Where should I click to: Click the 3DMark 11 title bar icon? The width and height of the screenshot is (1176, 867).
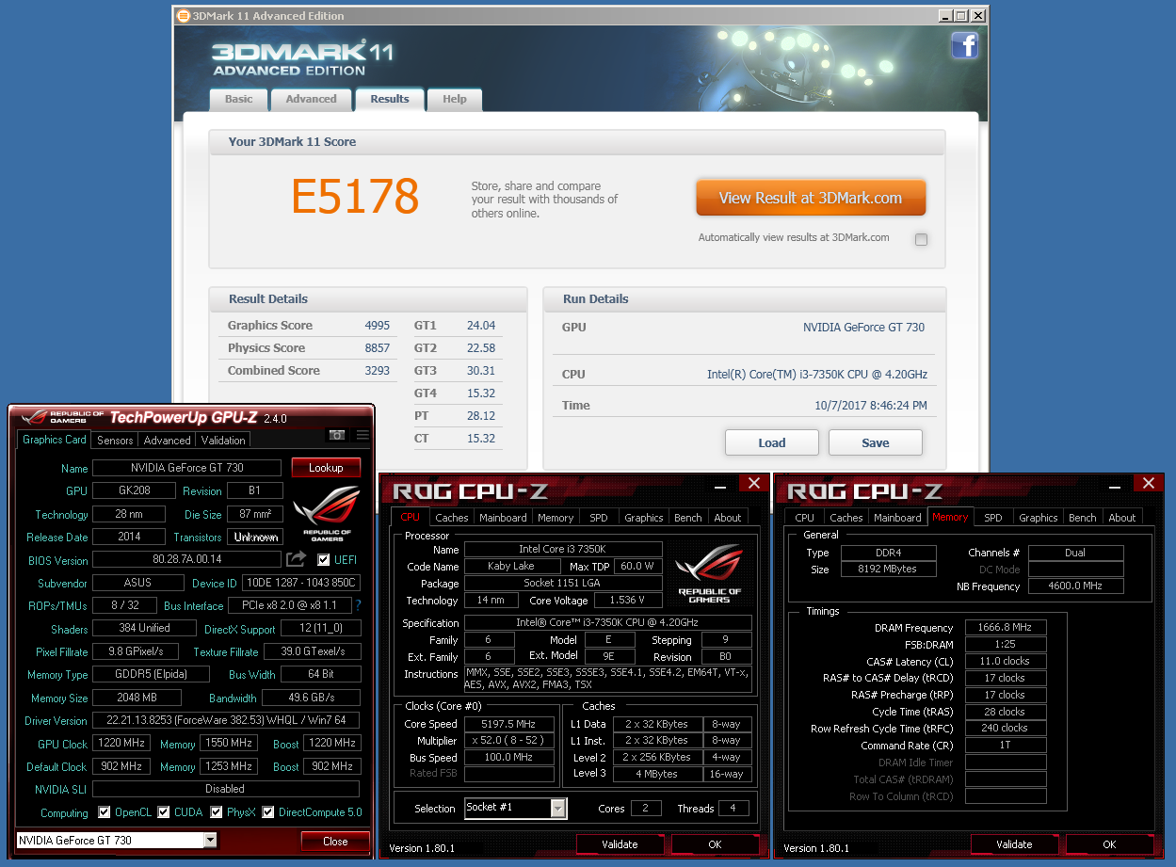pyautogui.click(x=184, y=16)
